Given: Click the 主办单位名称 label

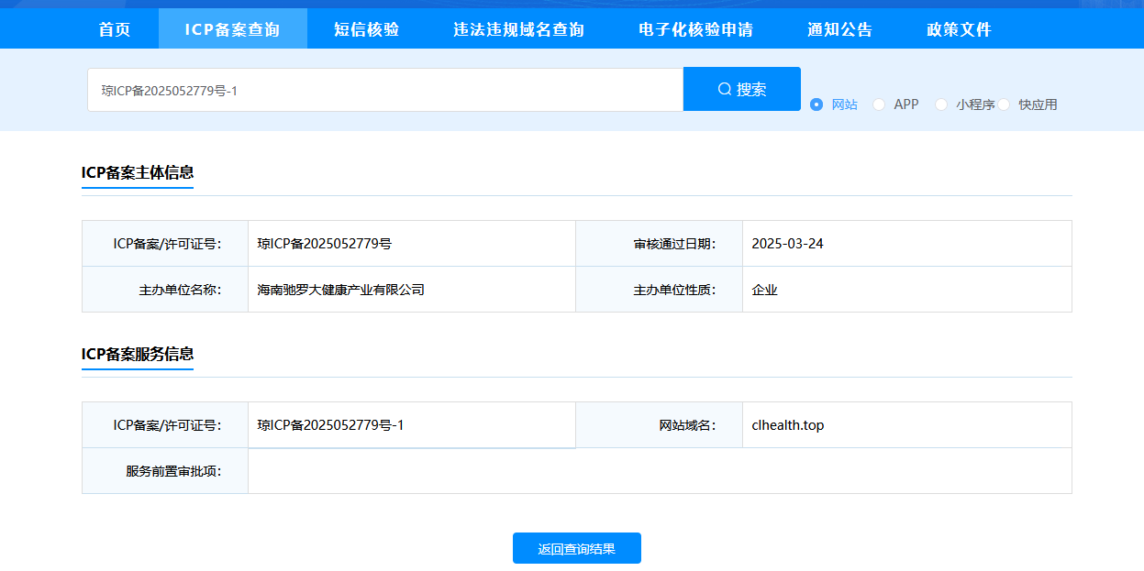Looking at the screenshot, I should coord(180,290).
